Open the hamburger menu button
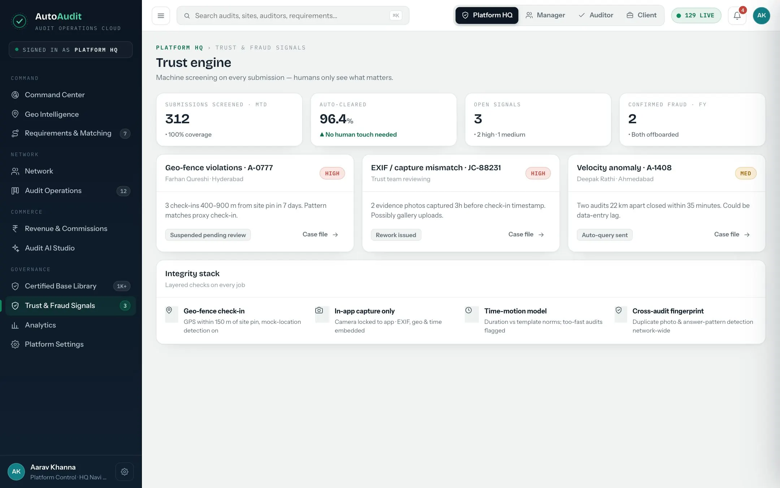Image resolution: width=780 pixels, height=488 pixels. pos(161,16)
